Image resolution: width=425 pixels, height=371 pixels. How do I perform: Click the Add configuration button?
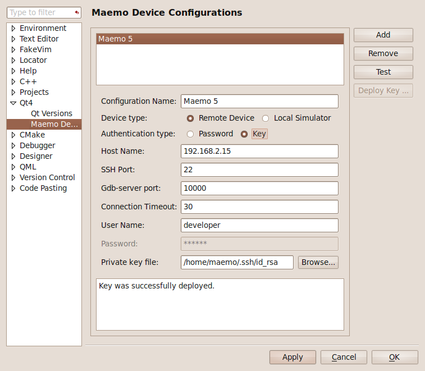pos(383,35)
